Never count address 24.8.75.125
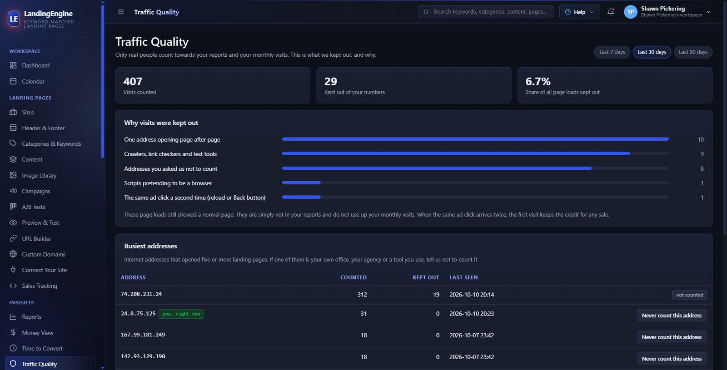The height and width of the screenshot is (370, 727). [672, 316]
